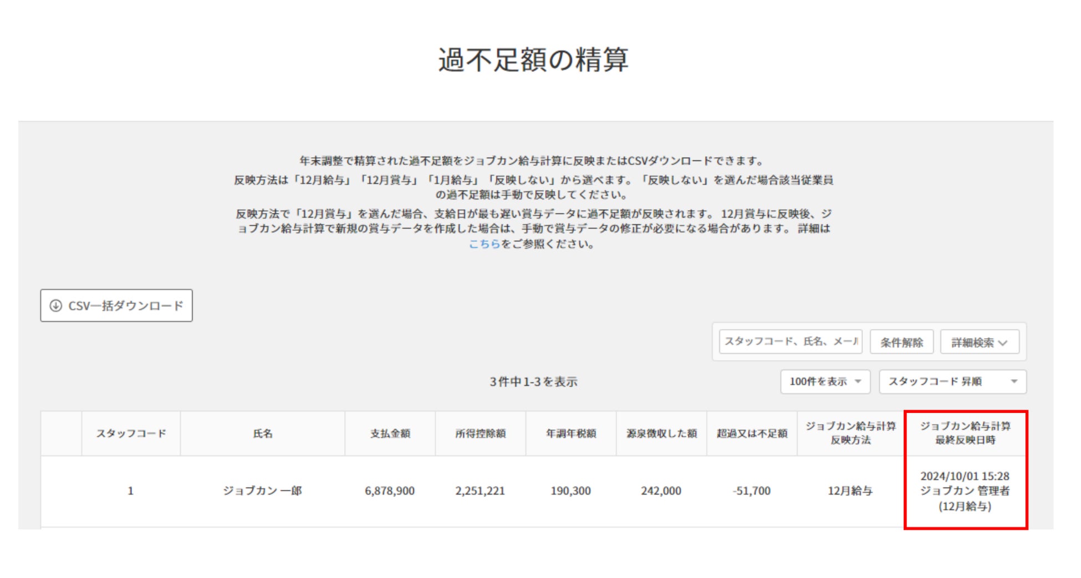This screenshot has width=1081, height=578.
Task: Click the CSV一括ダウンロード button
Action: [x=116, y=305]
